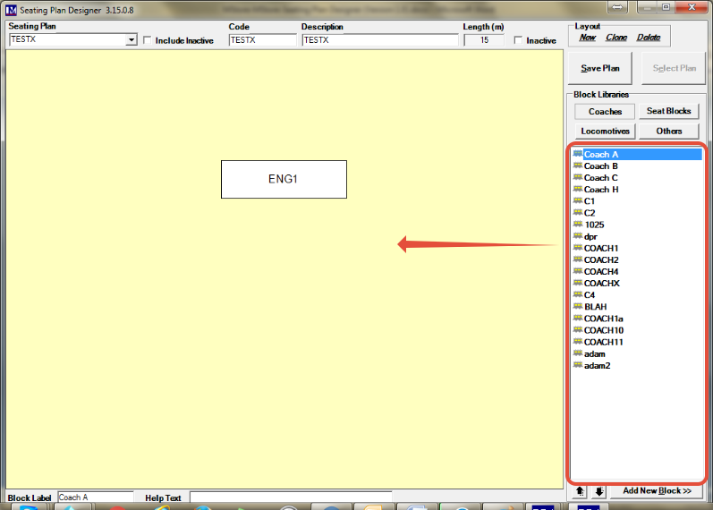Select the 'COACH10' list entry

[x=604, y=330]
